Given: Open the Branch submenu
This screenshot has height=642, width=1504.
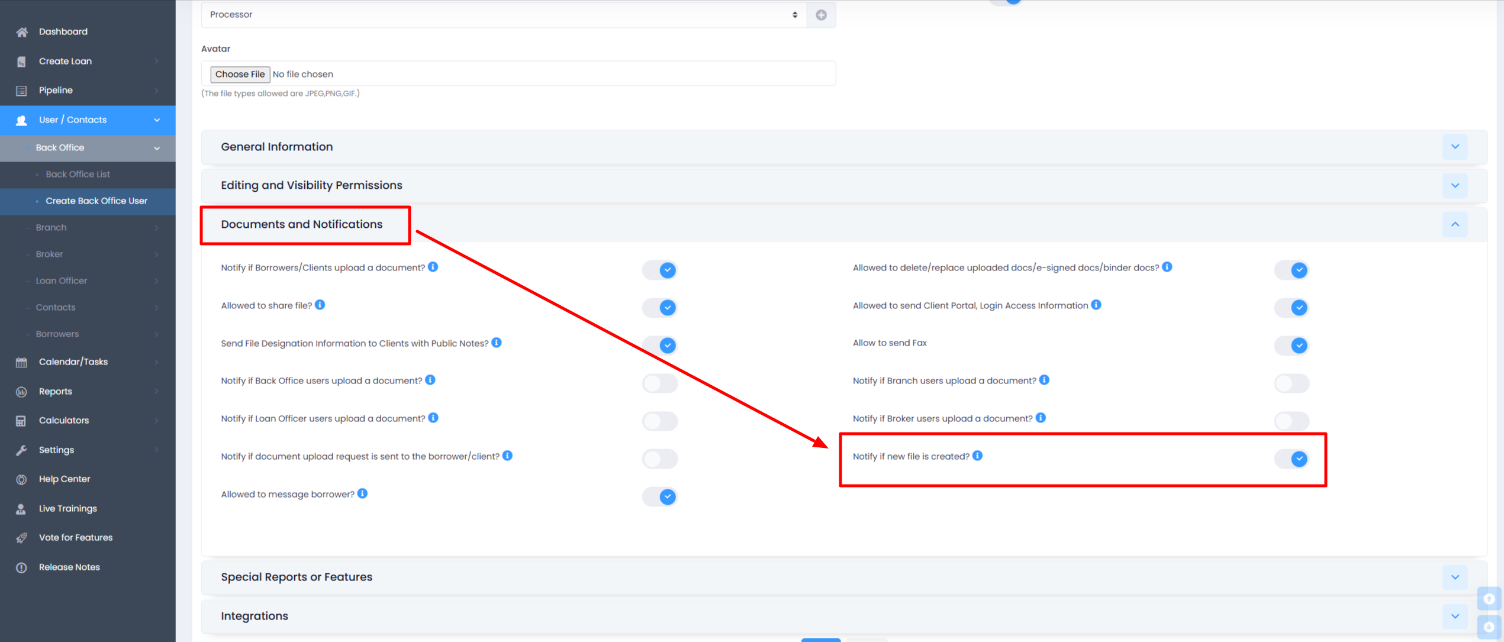Looking at the screenshot, I should pos(88,228).
